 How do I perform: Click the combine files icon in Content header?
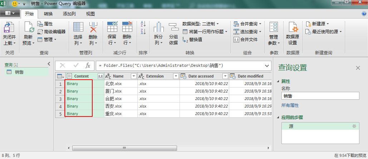coord(100,76)
